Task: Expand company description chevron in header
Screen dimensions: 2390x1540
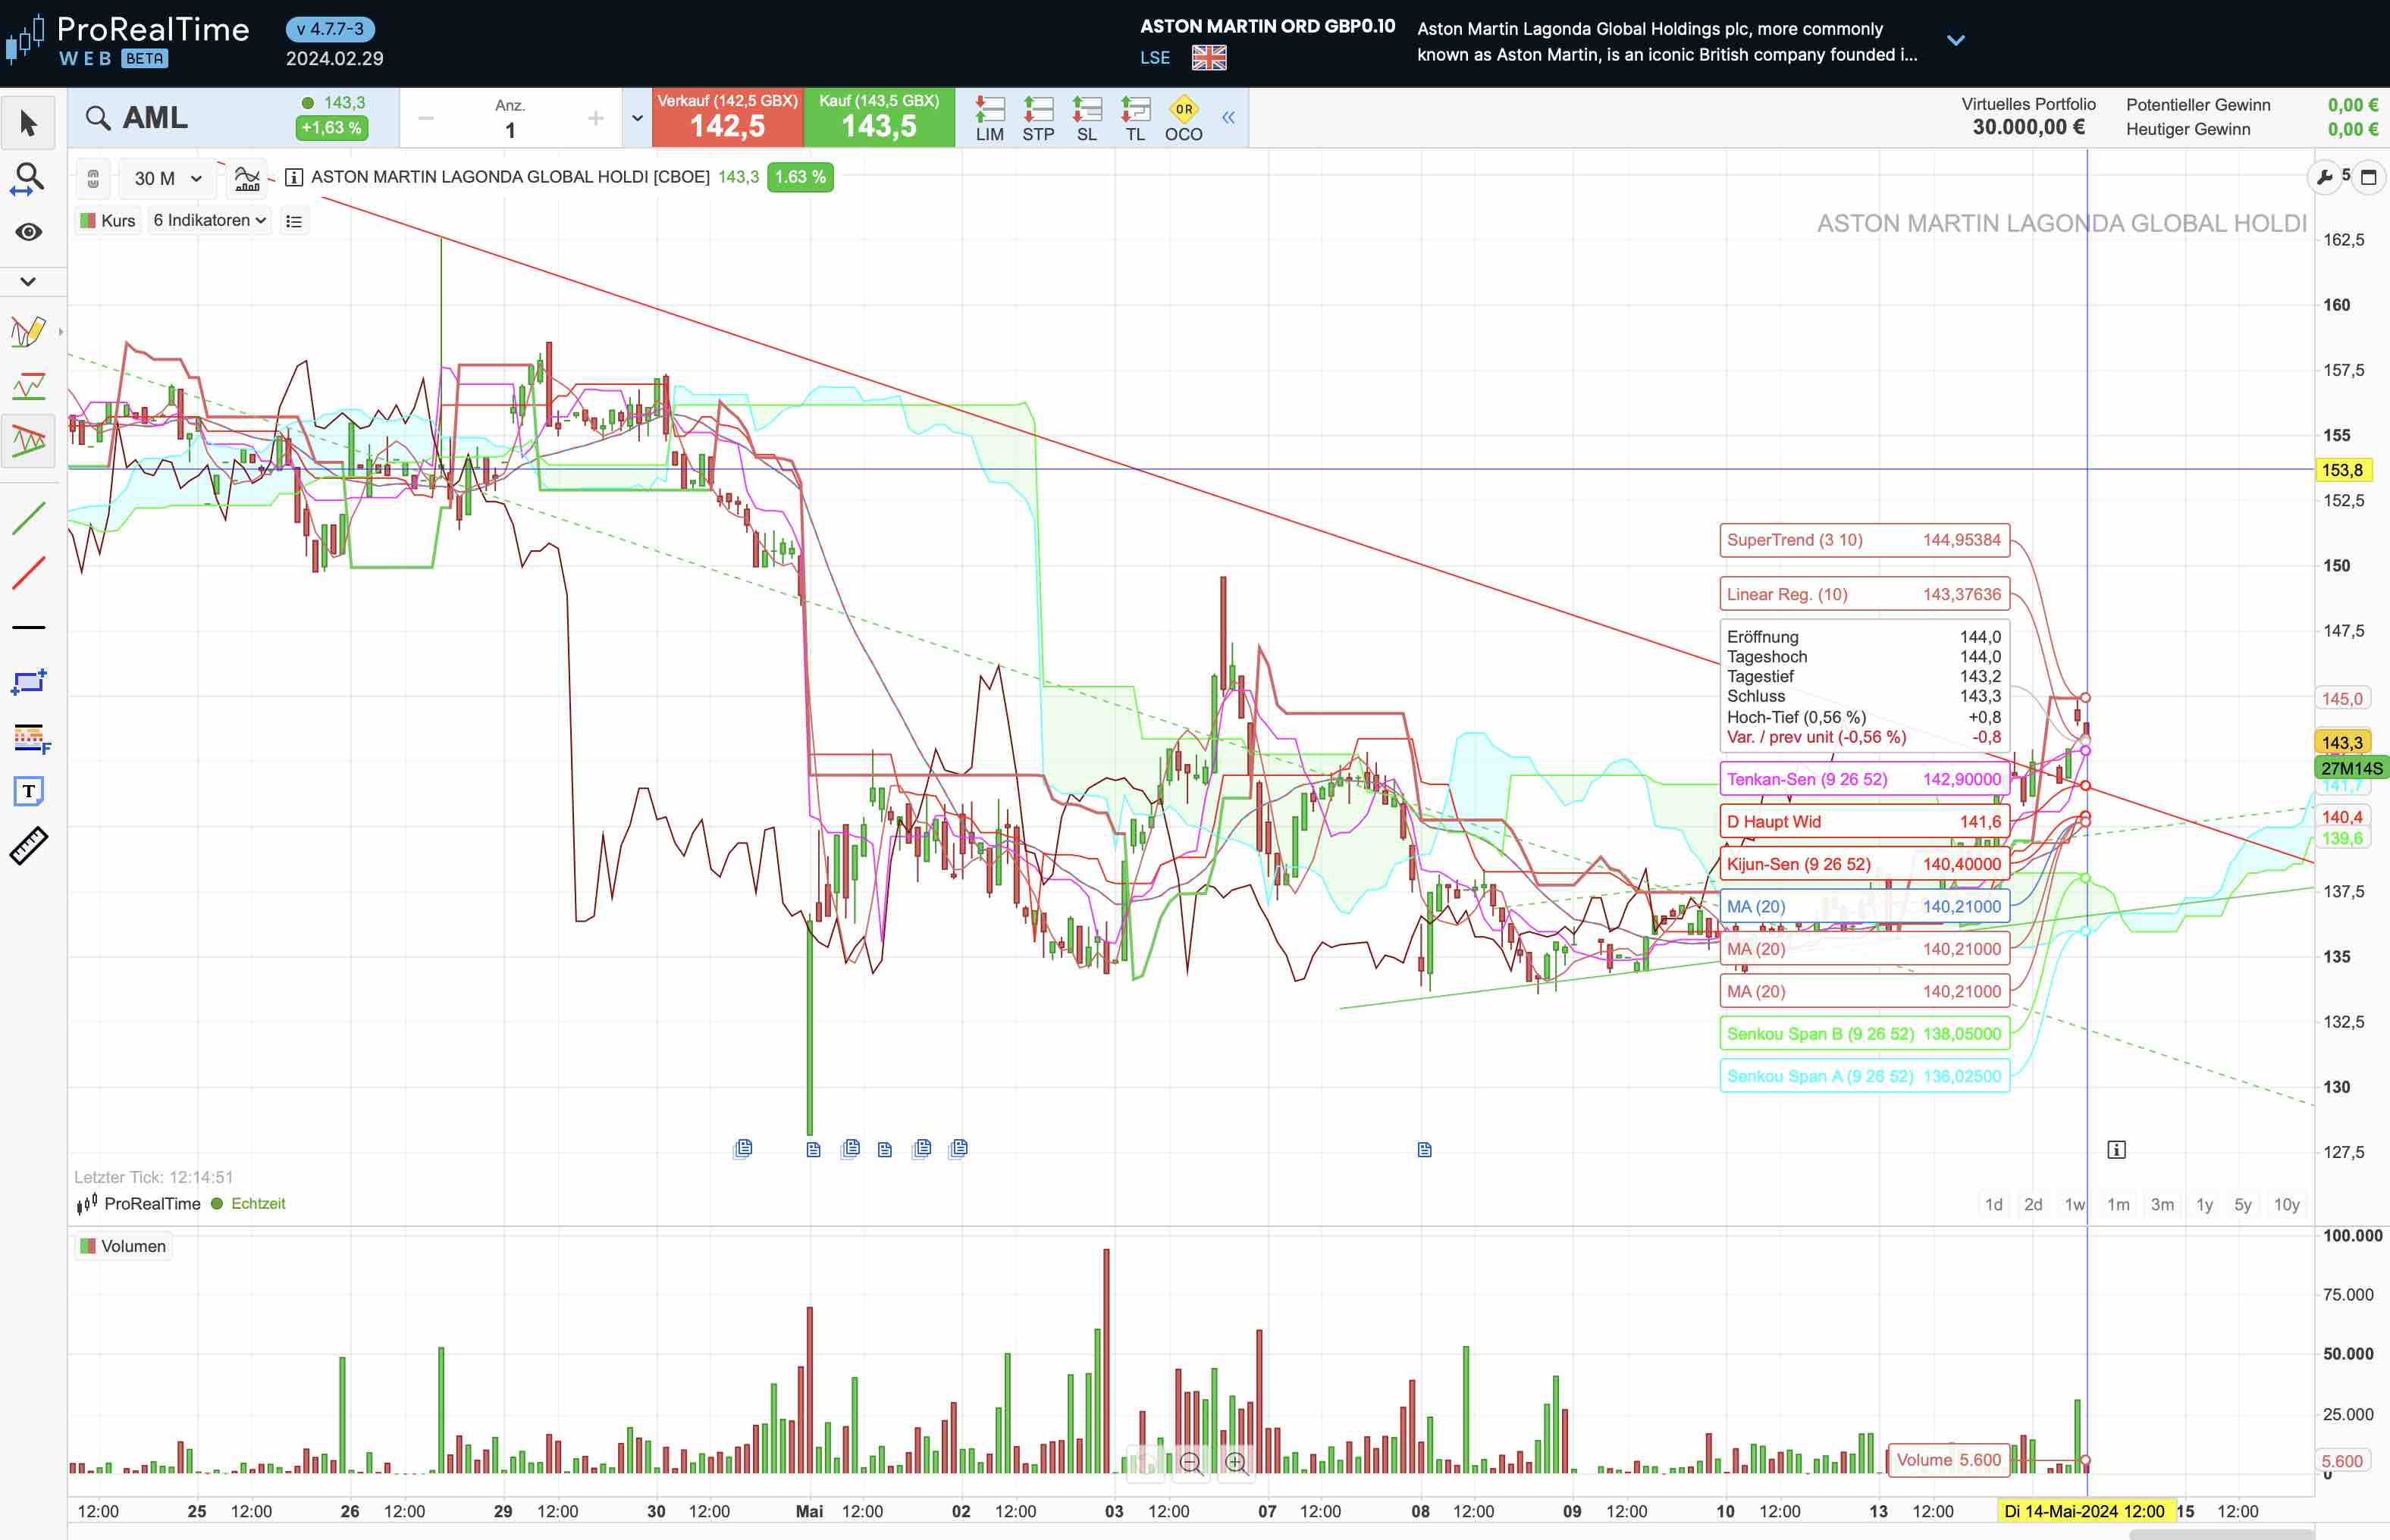Action: pos(1956,41)
